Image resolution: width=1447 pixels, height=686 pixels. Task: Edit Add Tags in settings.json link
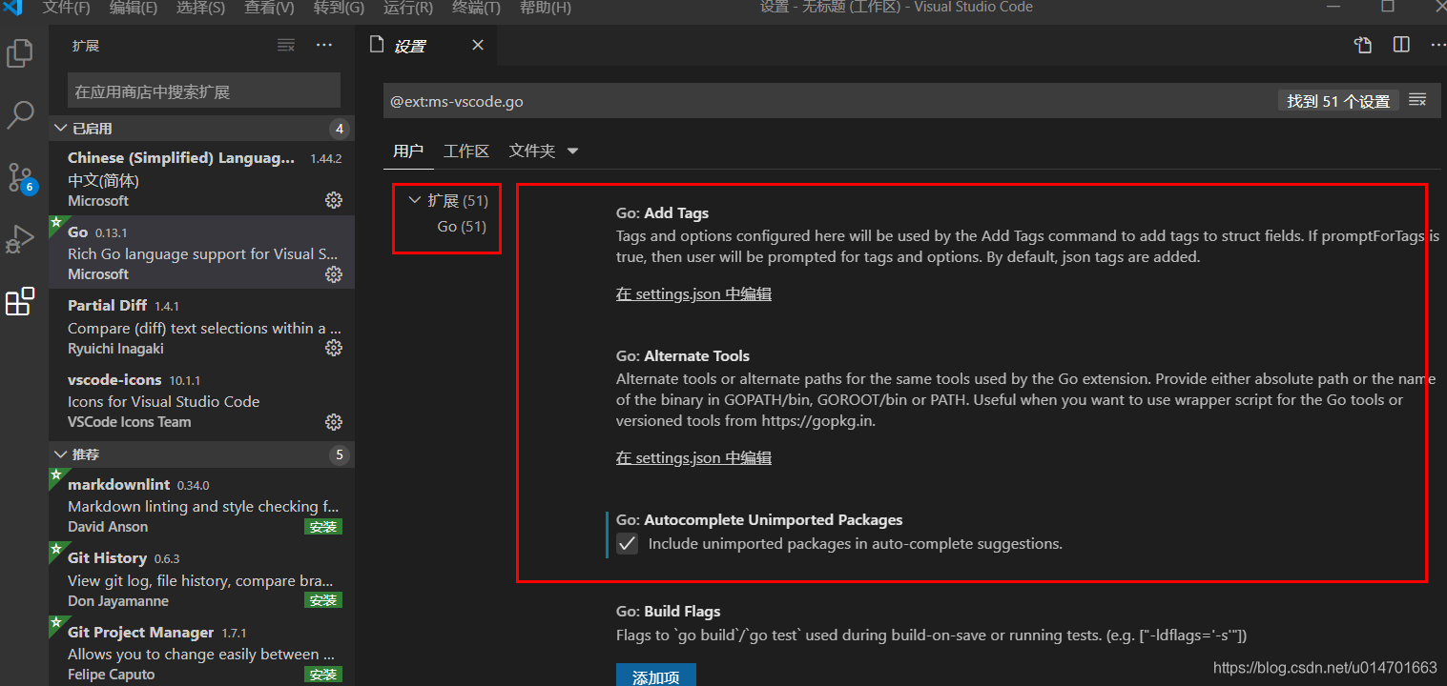[x=693, y=294]
